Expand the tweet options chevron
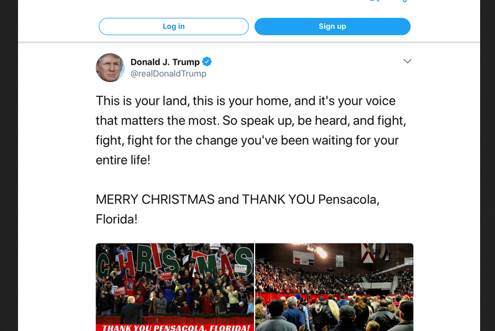The width and height of the screenshot is (495, 331). 407,61
